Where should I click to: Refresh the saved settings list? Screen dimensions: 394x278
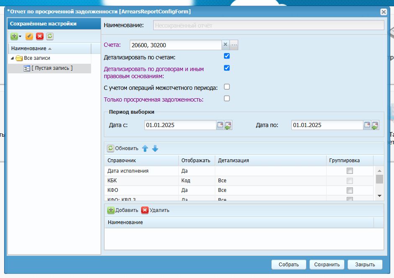click(50, 36)
